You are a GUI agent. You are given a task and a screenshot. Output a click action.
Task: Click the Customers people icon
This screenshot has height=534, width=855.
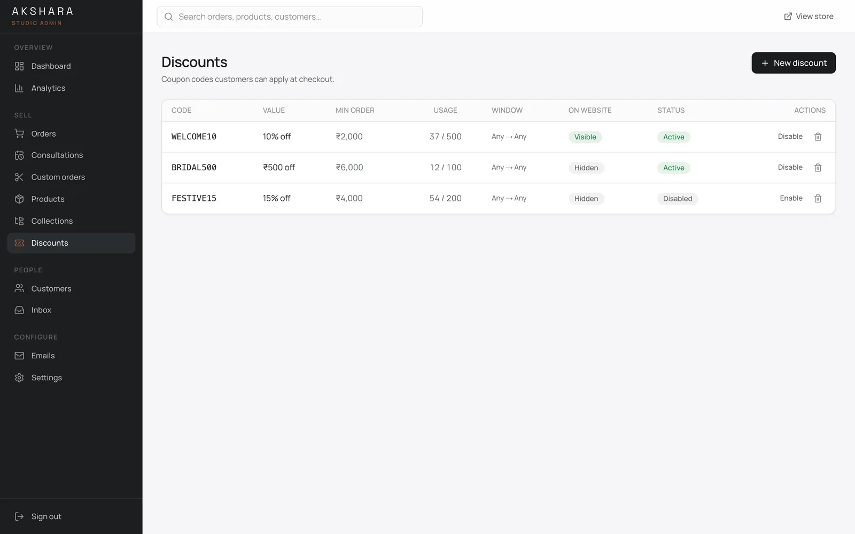[19, 288]
